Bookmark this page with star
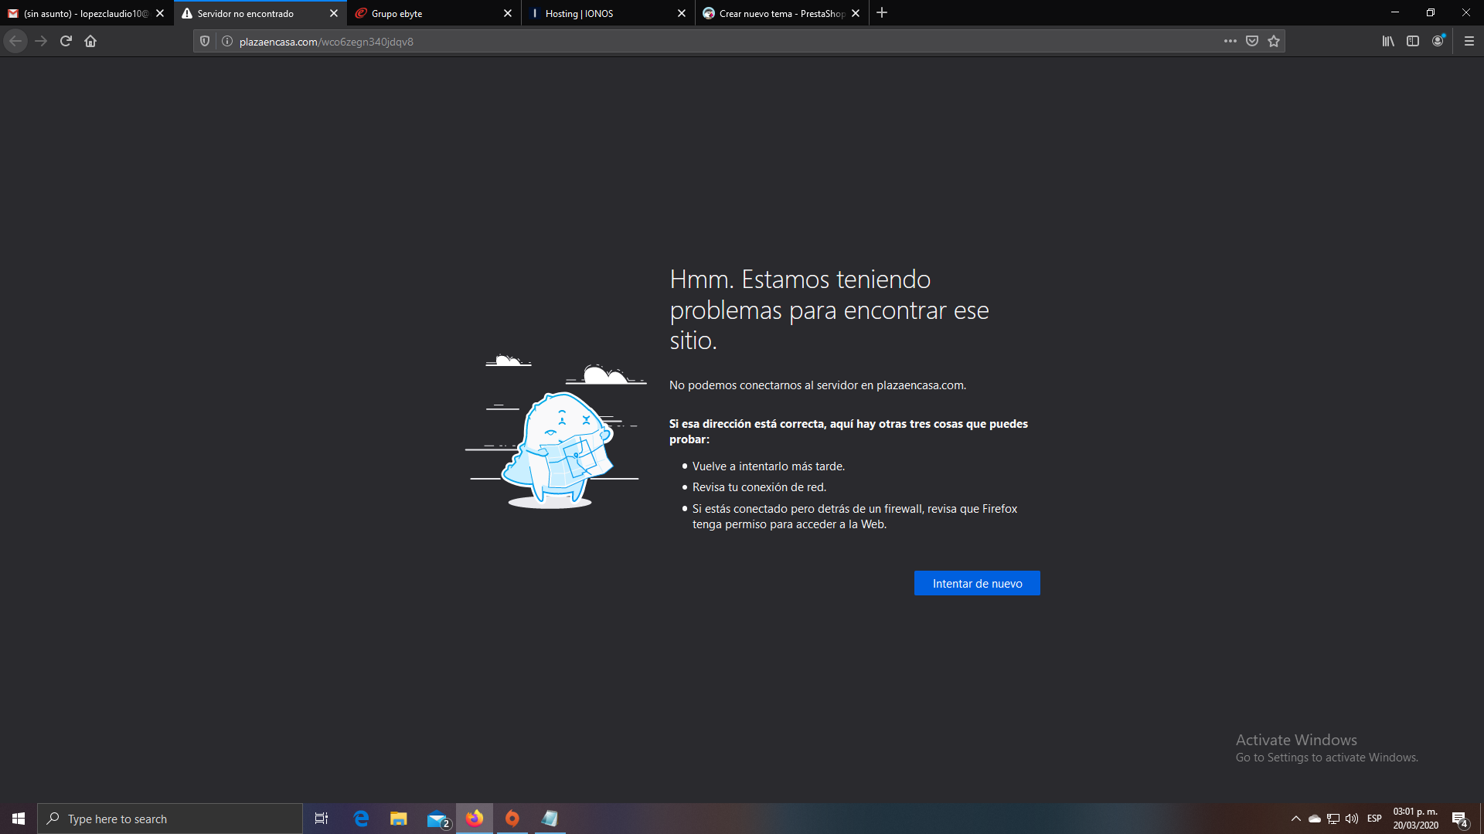 click(1274, 41)
